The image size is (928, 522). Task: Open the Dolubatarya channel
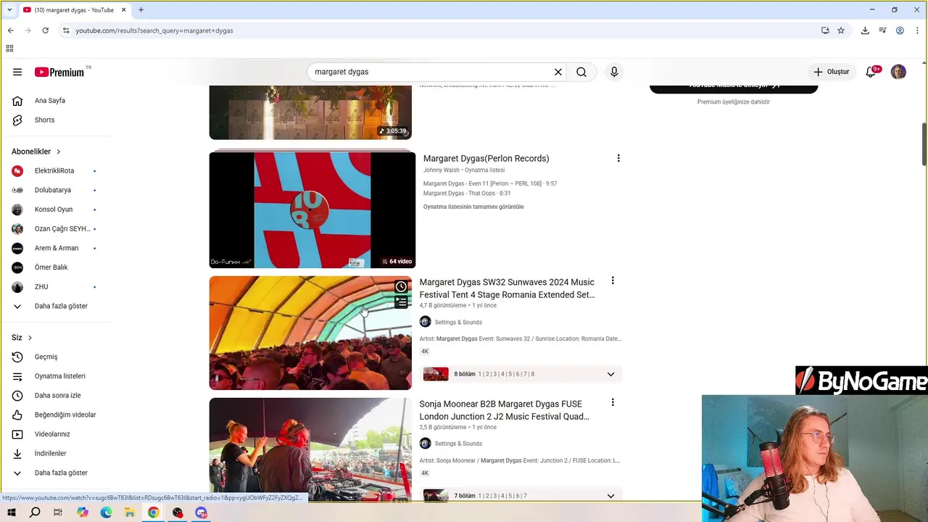pyautogui.click(x=54, y=190)
